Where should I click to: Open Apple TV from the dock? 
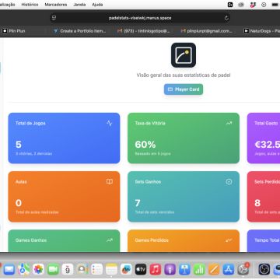[141, 270]
